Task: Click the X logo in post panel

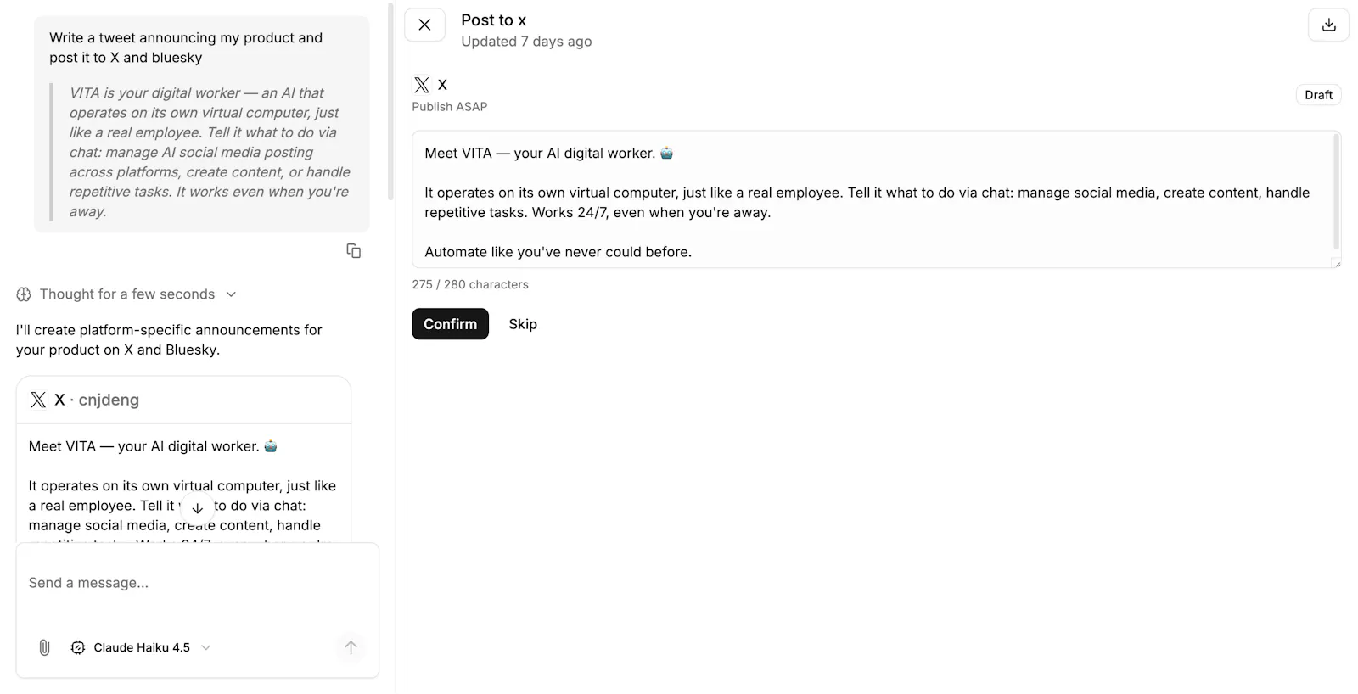Action: pos(422,85)
